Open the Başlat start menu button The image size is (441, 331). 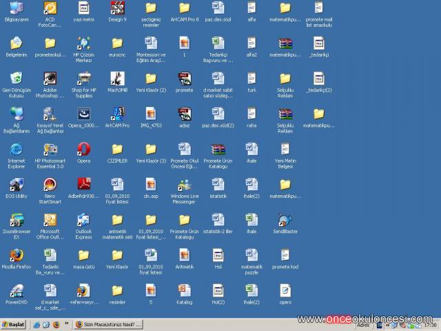click(14, 325)
